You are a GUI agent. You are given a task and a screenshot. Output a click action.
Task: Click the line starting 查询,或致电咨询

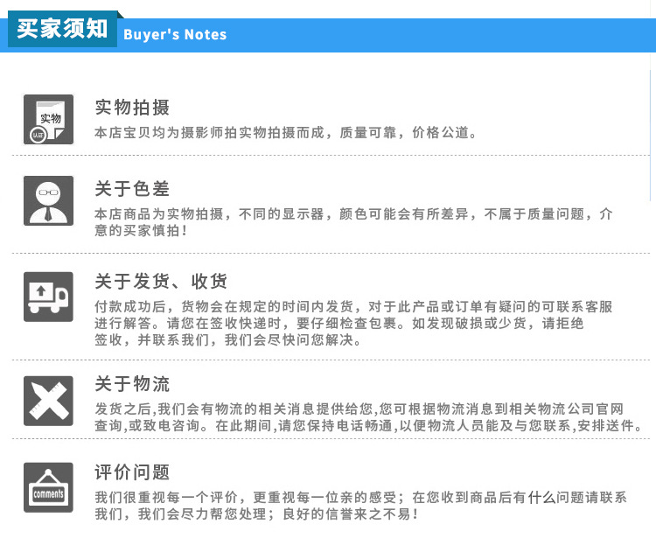(368, 426)
